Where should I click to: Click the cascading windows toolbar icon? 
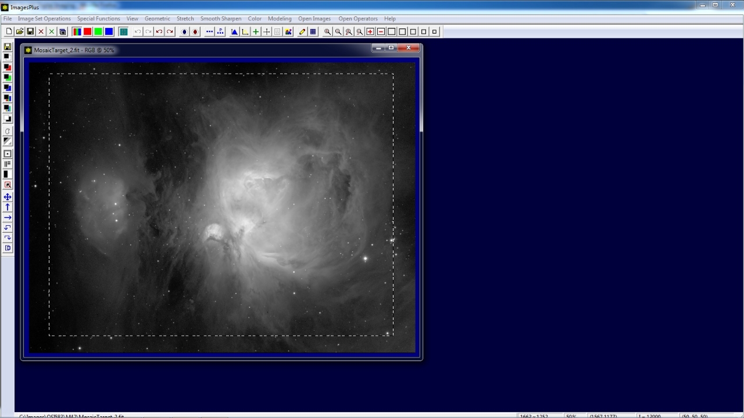pos(63,31)
